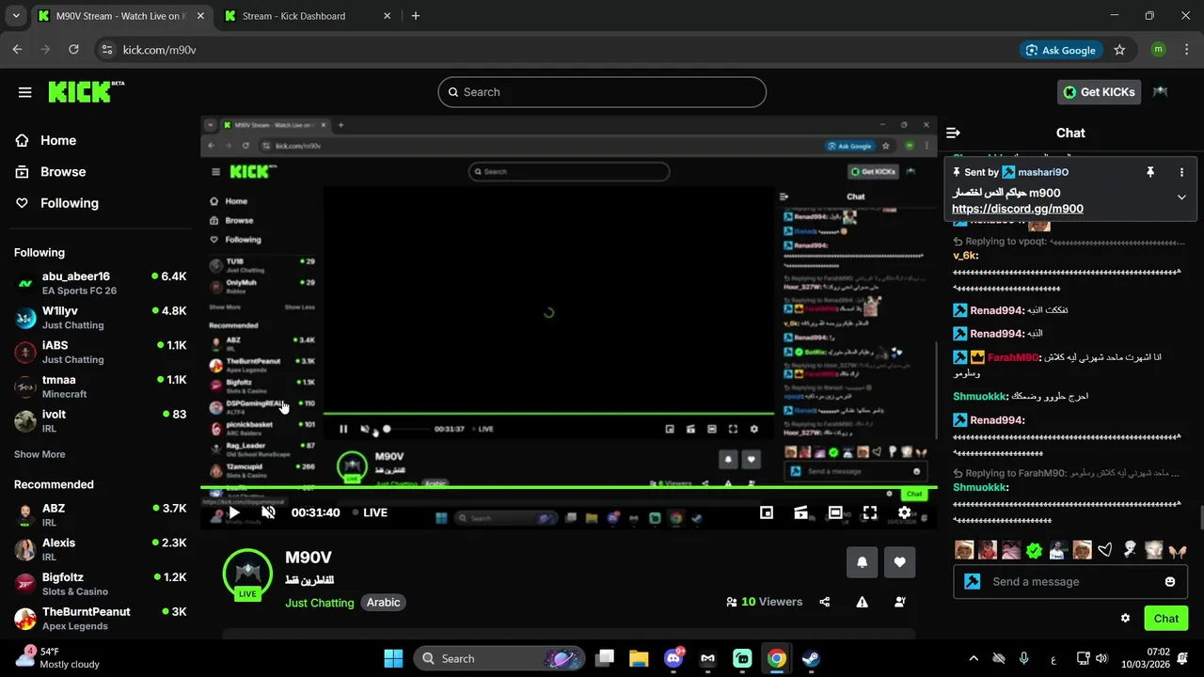Click the microphone icon in system tray
1204x677 pixels.
click(1024, 658)
